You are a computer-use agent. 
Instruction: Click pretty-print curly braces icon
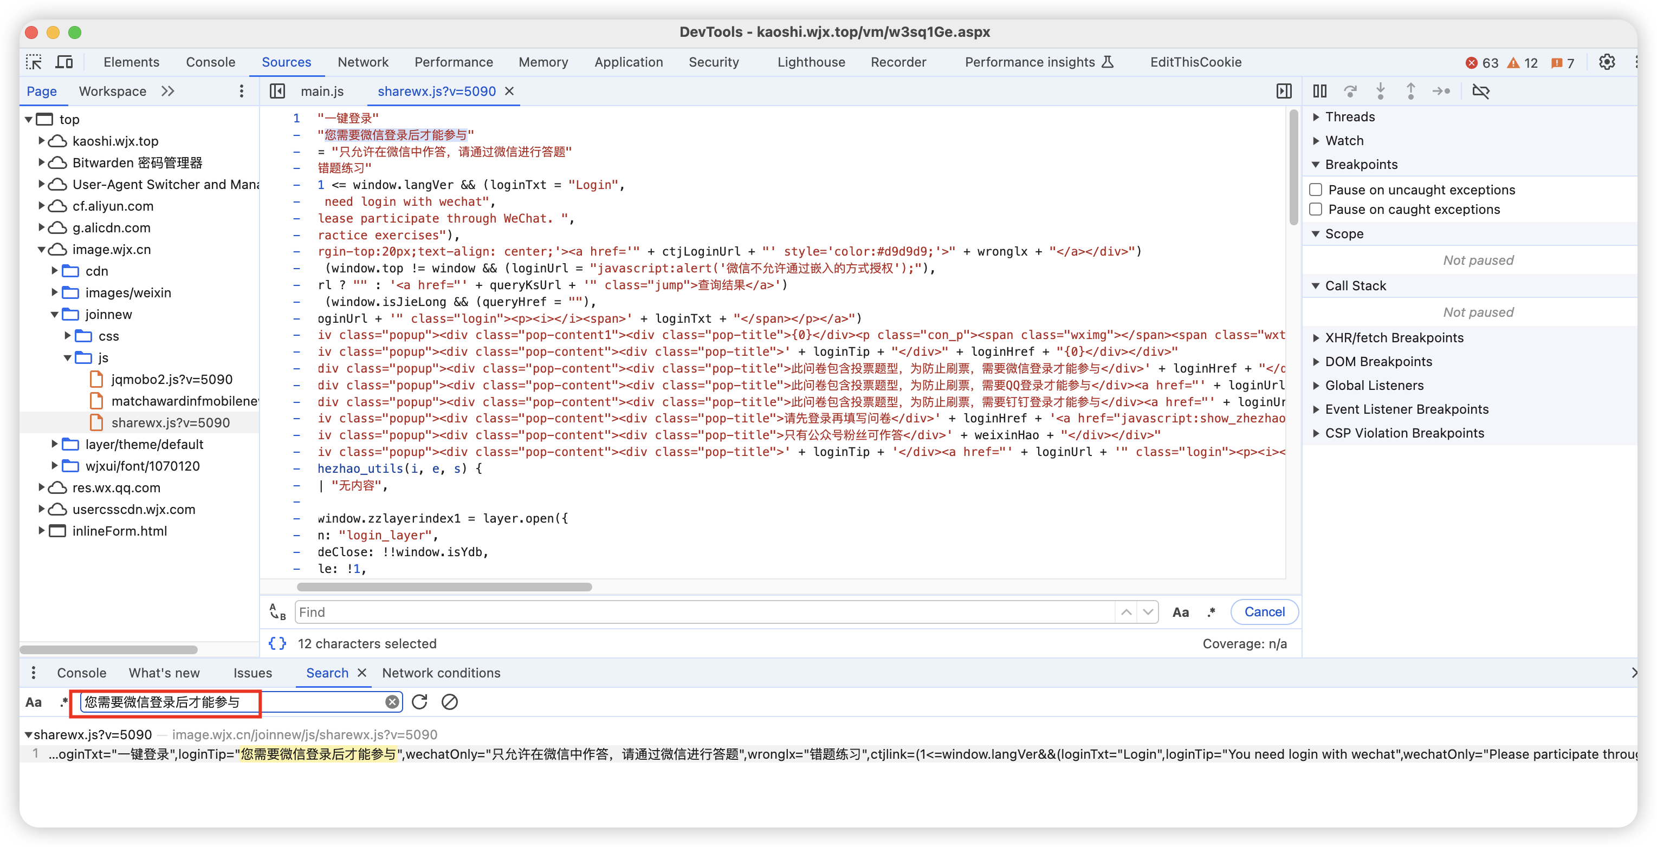tap(277, 644)
